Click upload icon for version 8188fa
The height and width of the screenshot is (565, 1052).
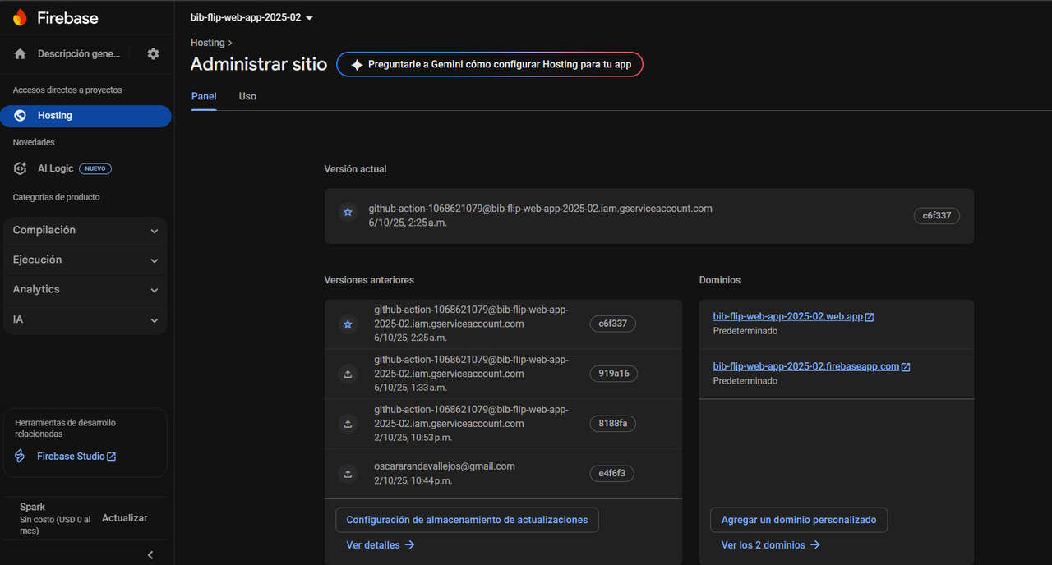click(x=348, y=424)
